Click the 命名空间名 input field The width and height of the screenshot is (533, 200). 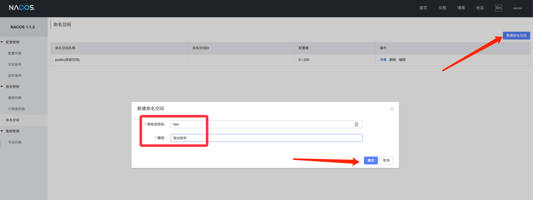(x=266, y=124)
